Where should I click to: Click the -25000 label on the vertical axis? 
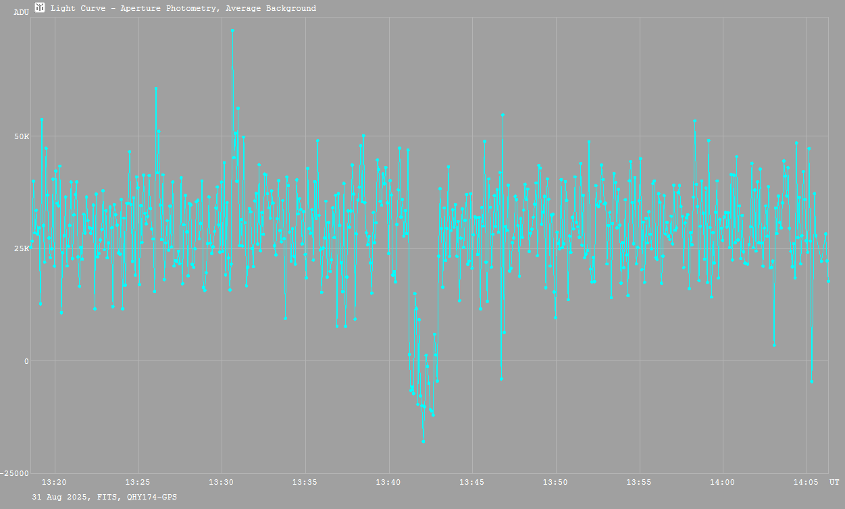(x=15, y=473)
